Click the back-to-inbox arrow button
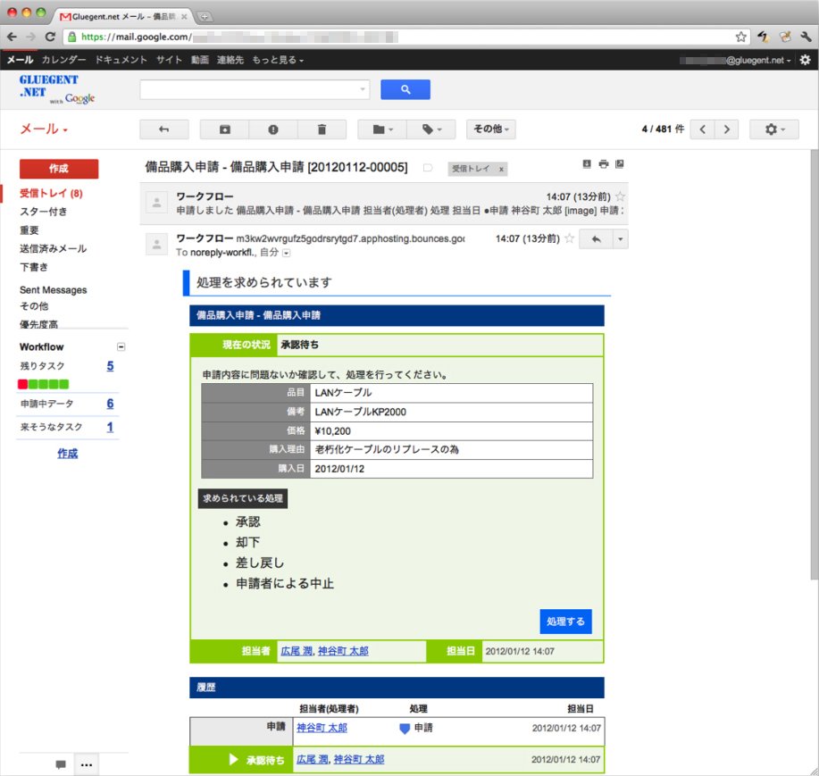The height and width of the screenshot is (776, 819). pyautogui.click(x=164, y=129)
